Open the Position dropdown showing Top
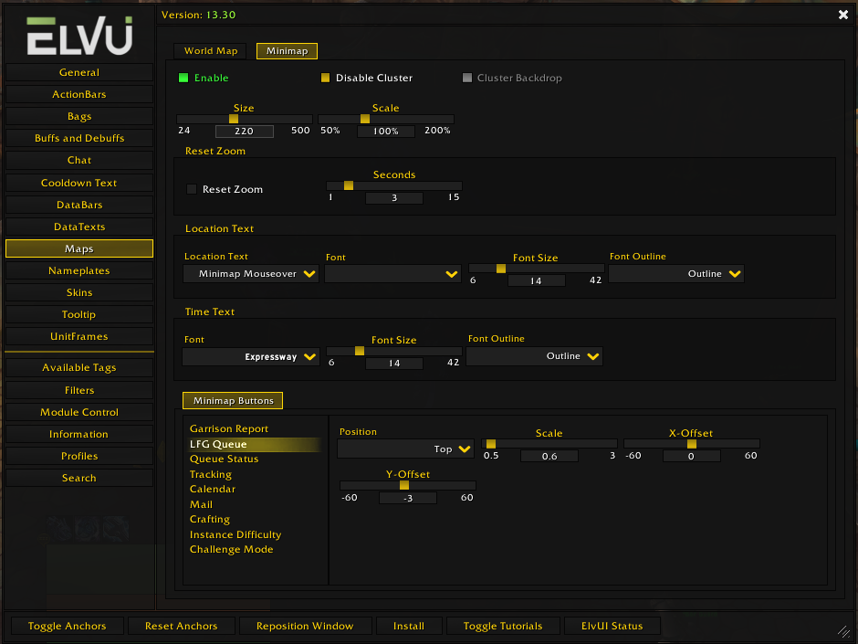Screen dimensions: 858x644 (x=404, y=448)
